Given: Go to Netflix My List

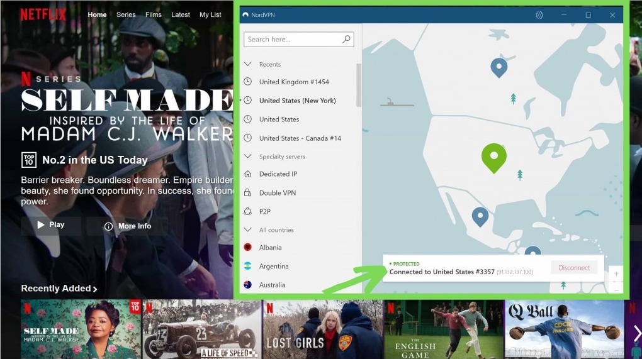Looking at the screenshot, I should (210, 14).
